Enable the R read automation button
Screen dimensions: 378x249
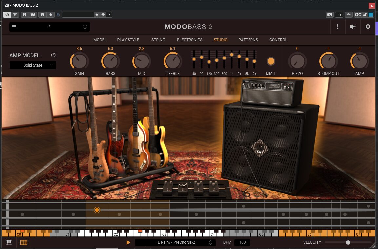(x=25, y=15)
